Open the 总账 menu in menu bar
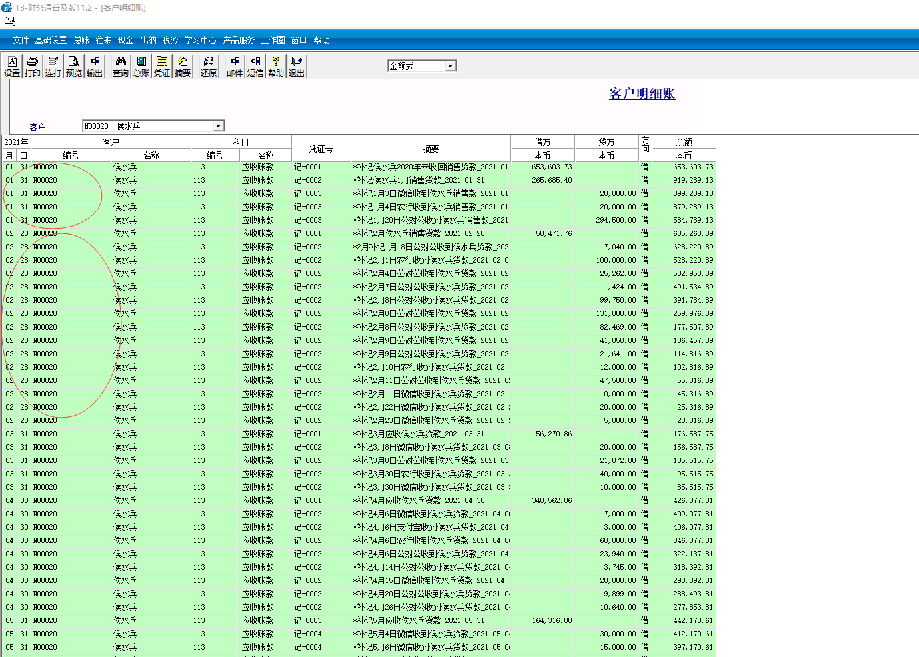 click(81, 40)
